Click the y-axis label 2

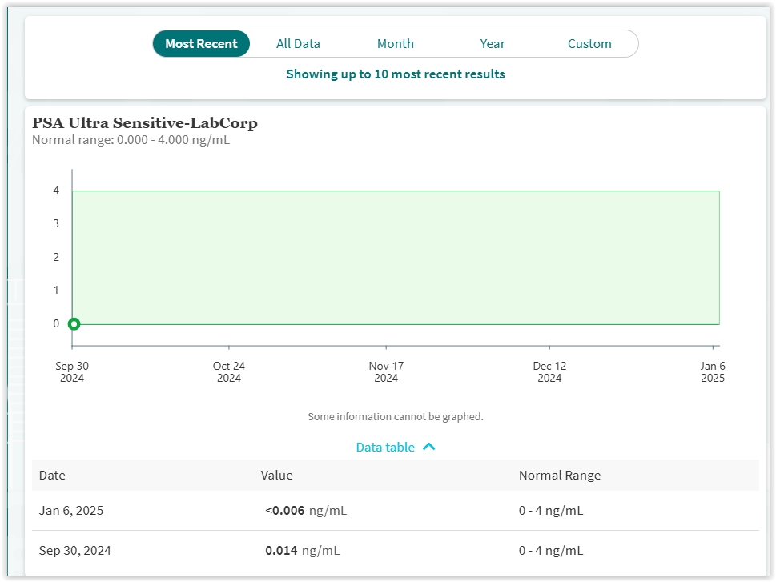point(56,257)
